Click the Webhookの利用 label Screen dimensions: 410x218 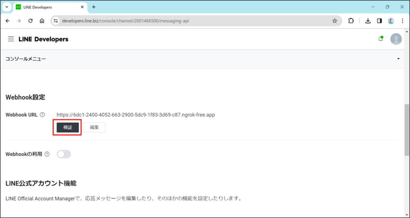(x=24, y=154)
